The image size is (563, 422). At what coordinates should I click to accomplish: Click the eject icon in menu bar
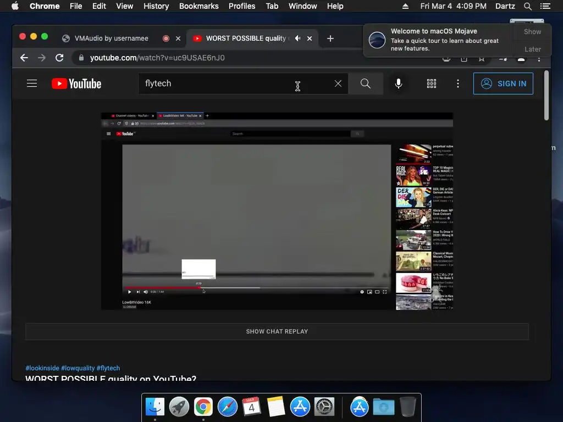pyautogui.click(x=405, y=6)
